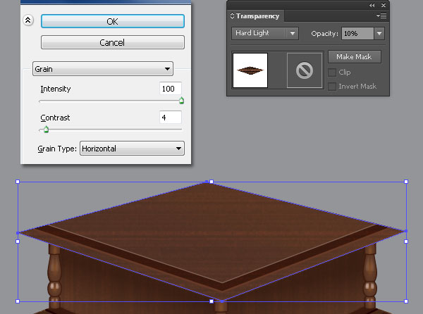Click the Contrast value field

tap(171, 118)
